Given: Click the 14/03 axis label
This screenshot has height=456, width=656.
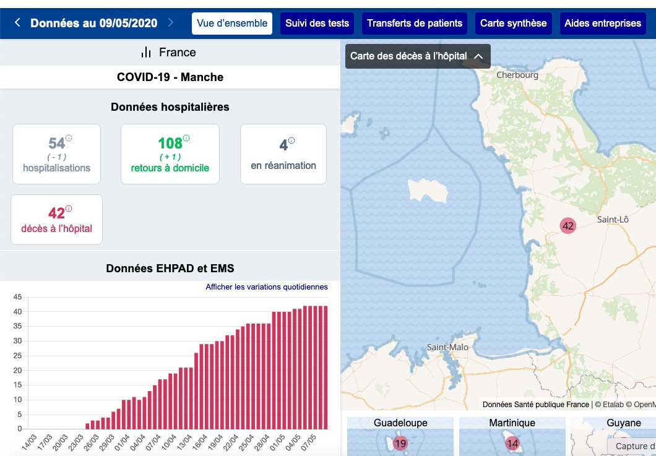Looking at the screenshot, I should pyautogui.click(x=29, y=442).
